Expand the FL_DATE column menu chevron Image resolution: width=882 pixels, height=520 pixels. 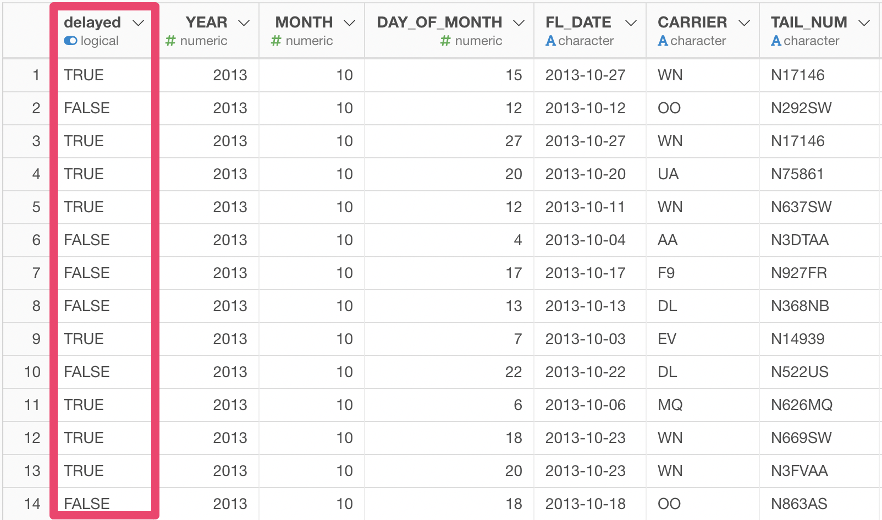(631, 23)
